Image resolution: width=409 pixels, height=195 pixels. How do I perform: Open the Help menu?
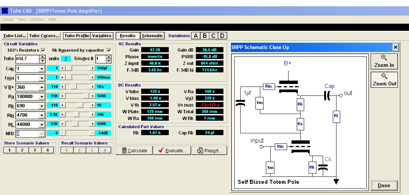[x=52, y=19]
